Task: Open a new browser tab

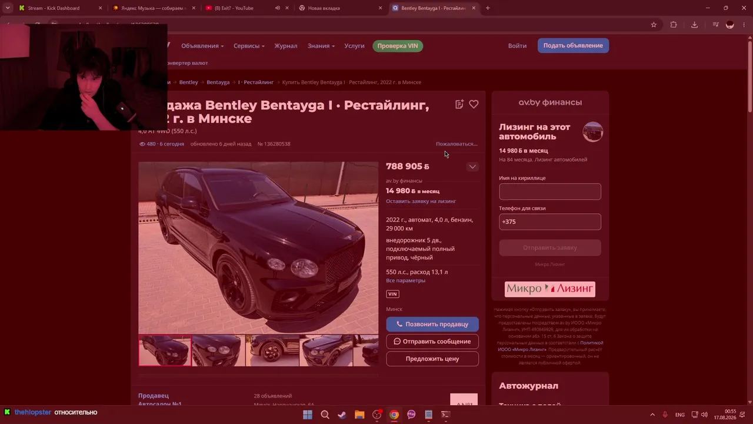Action: [x=488, y=8]
